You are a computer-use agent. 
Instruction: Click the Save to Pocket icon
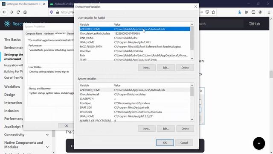click(x=207, y=12)
